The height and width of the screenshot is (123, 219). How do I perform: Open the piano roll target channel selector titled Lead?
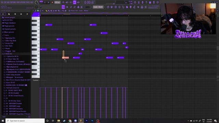click(x=79, y=11)
